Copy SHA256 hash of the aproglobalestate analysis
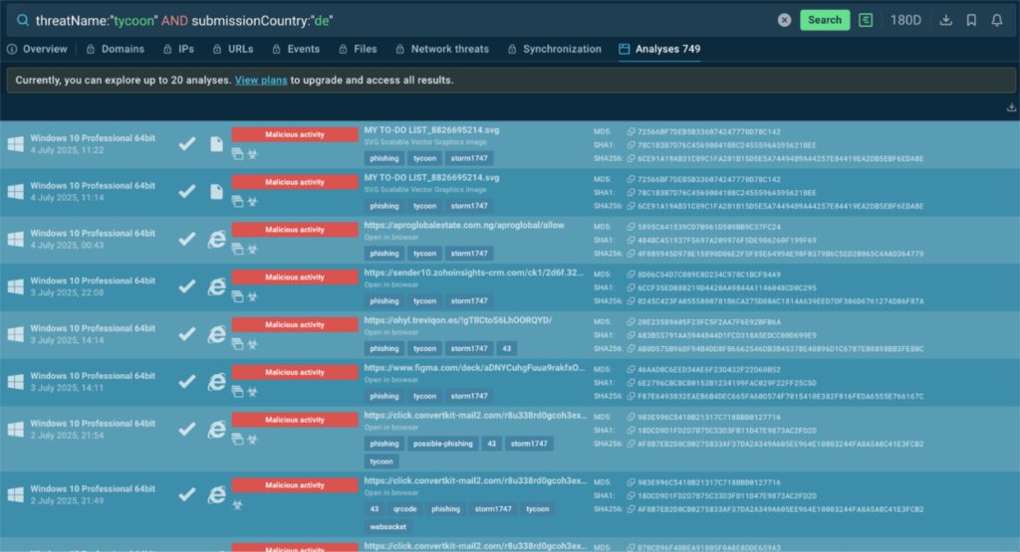The width and height of the screenshot is (1020, 552). pyautogui.click(x=631, y=254)
